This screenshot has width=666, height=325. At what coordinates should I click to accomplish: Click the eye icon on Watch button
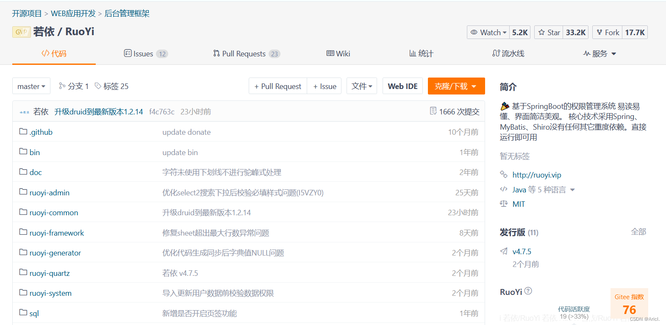point(474,32)
